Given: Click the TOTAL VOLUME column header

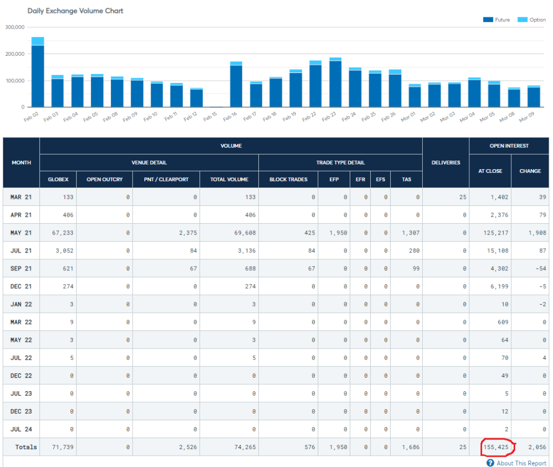Looking at the screenshot, I should 229,179.
